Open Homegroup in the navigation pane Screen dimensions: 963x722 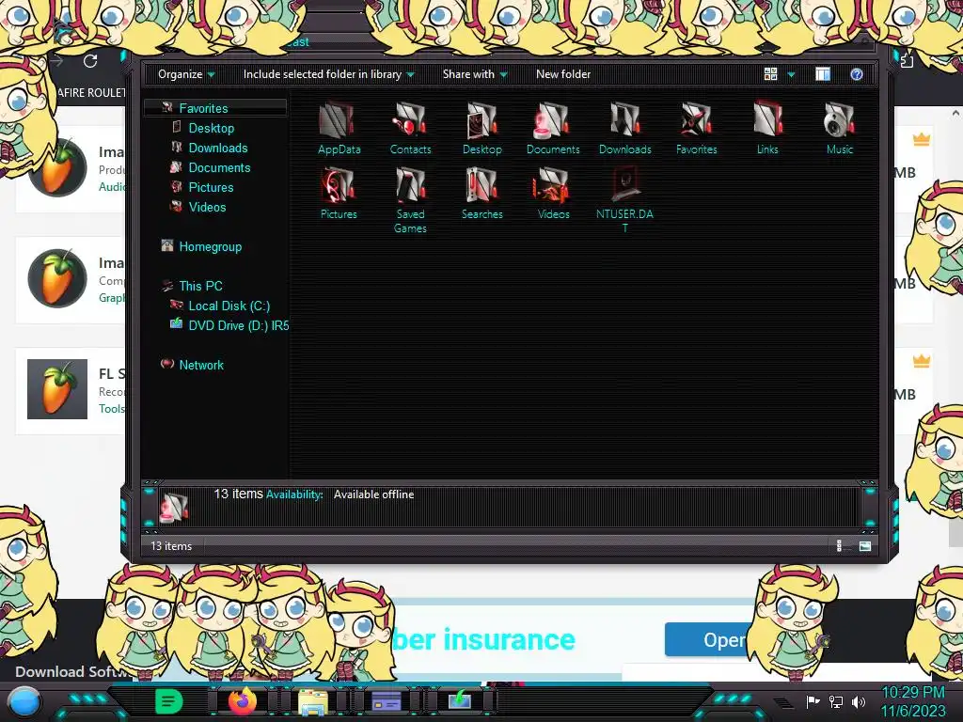point(210,247)
